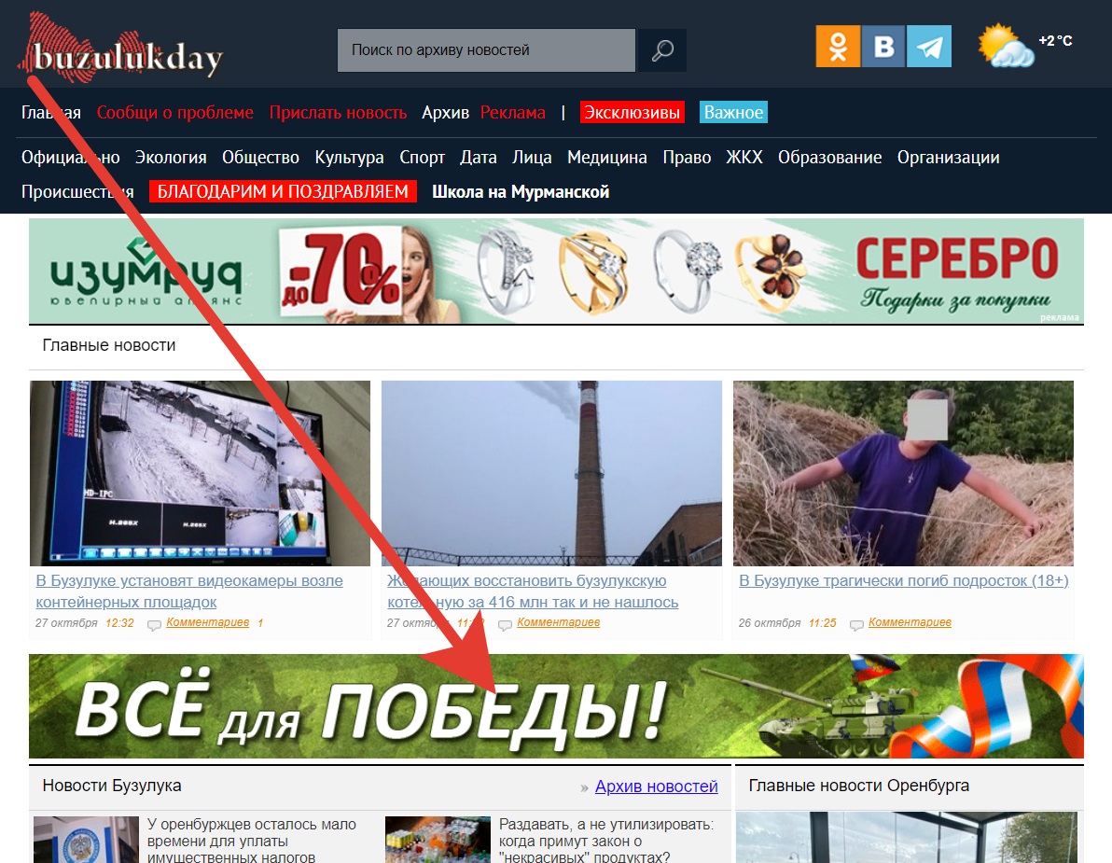The image size is (1112, 863).
Task: Open the Экология menu section
Action: pos(171,158)
